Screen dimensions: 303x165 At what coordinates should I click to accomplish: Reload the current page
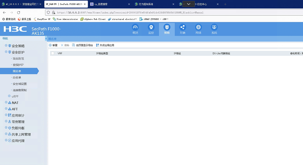point(19,13)
